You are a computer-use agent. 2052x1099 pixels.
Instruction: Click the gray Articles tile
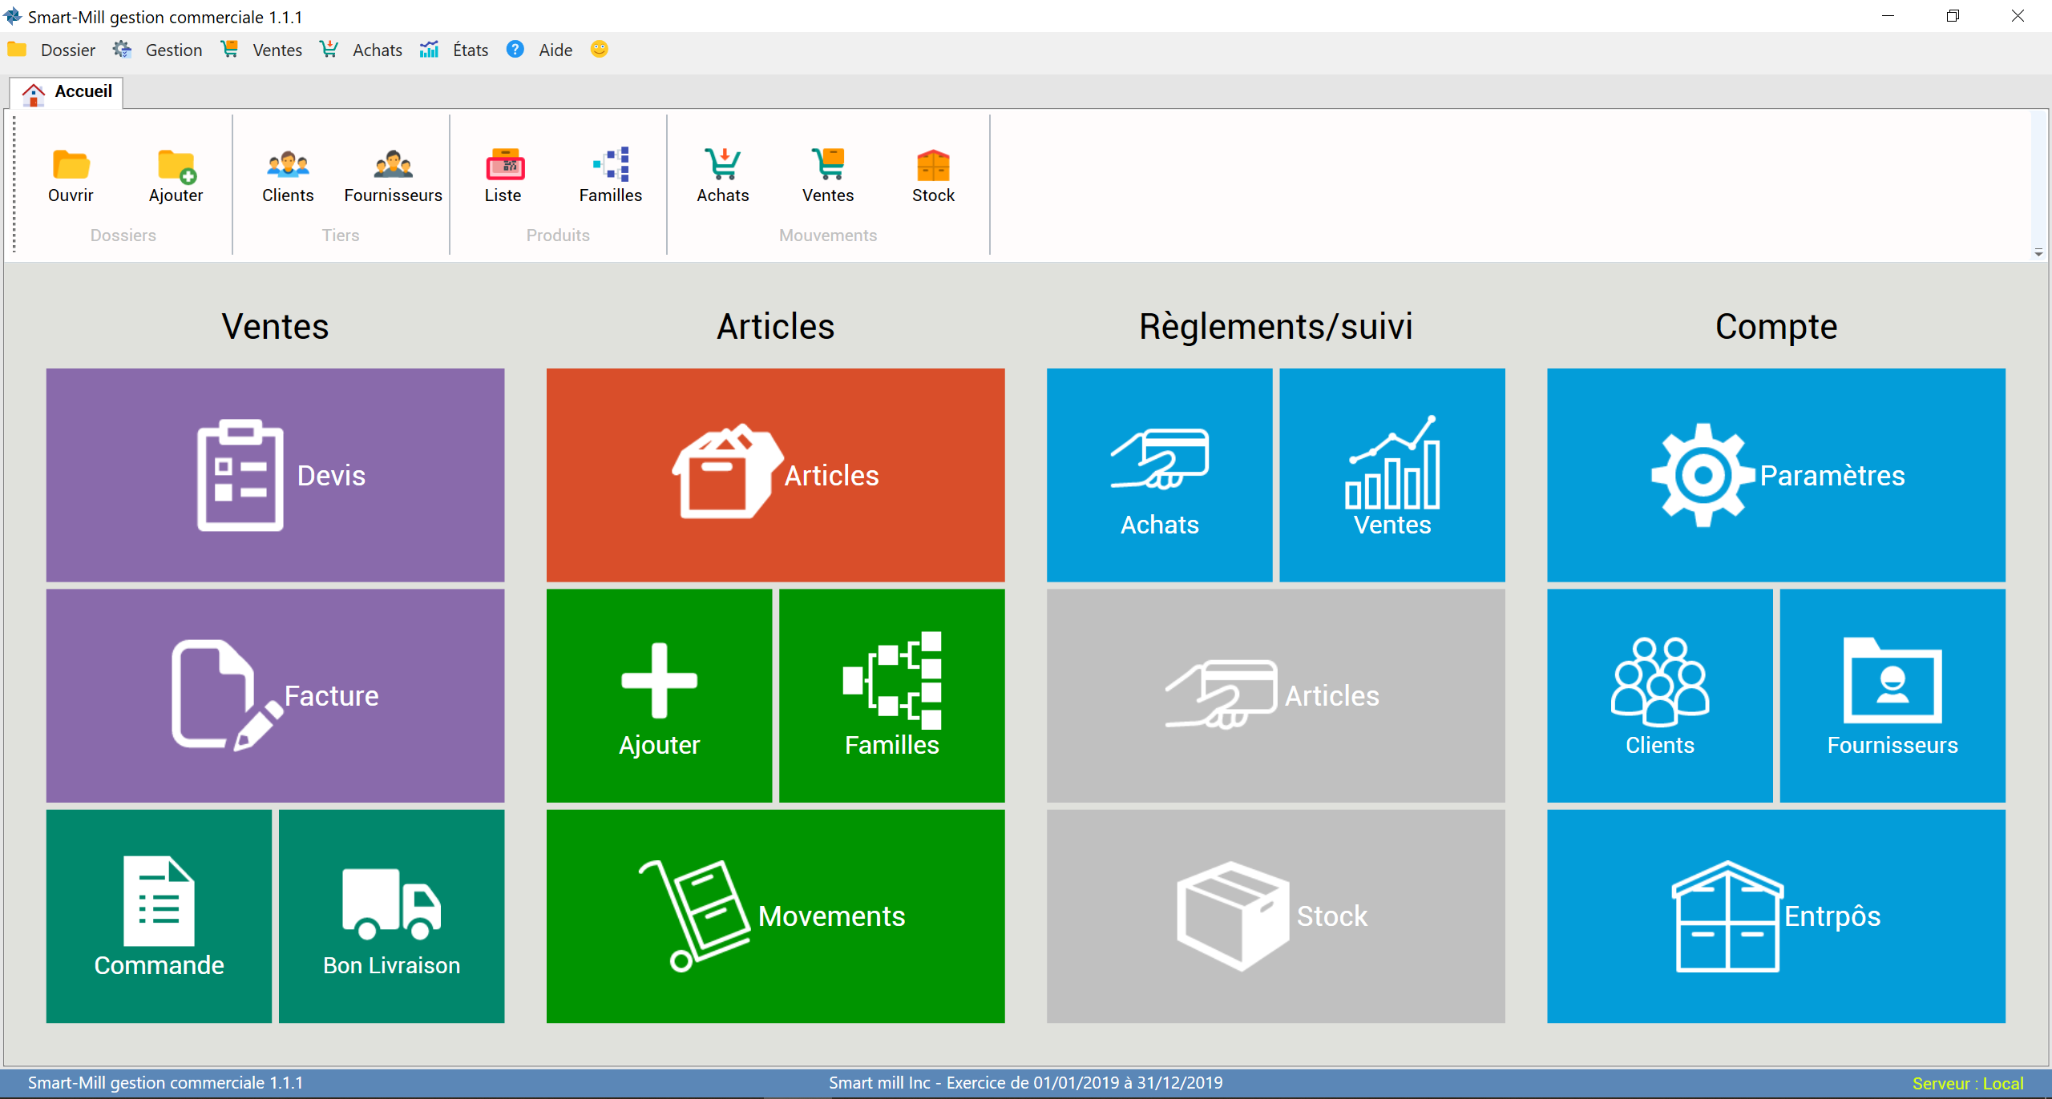tap(1275, 695)
